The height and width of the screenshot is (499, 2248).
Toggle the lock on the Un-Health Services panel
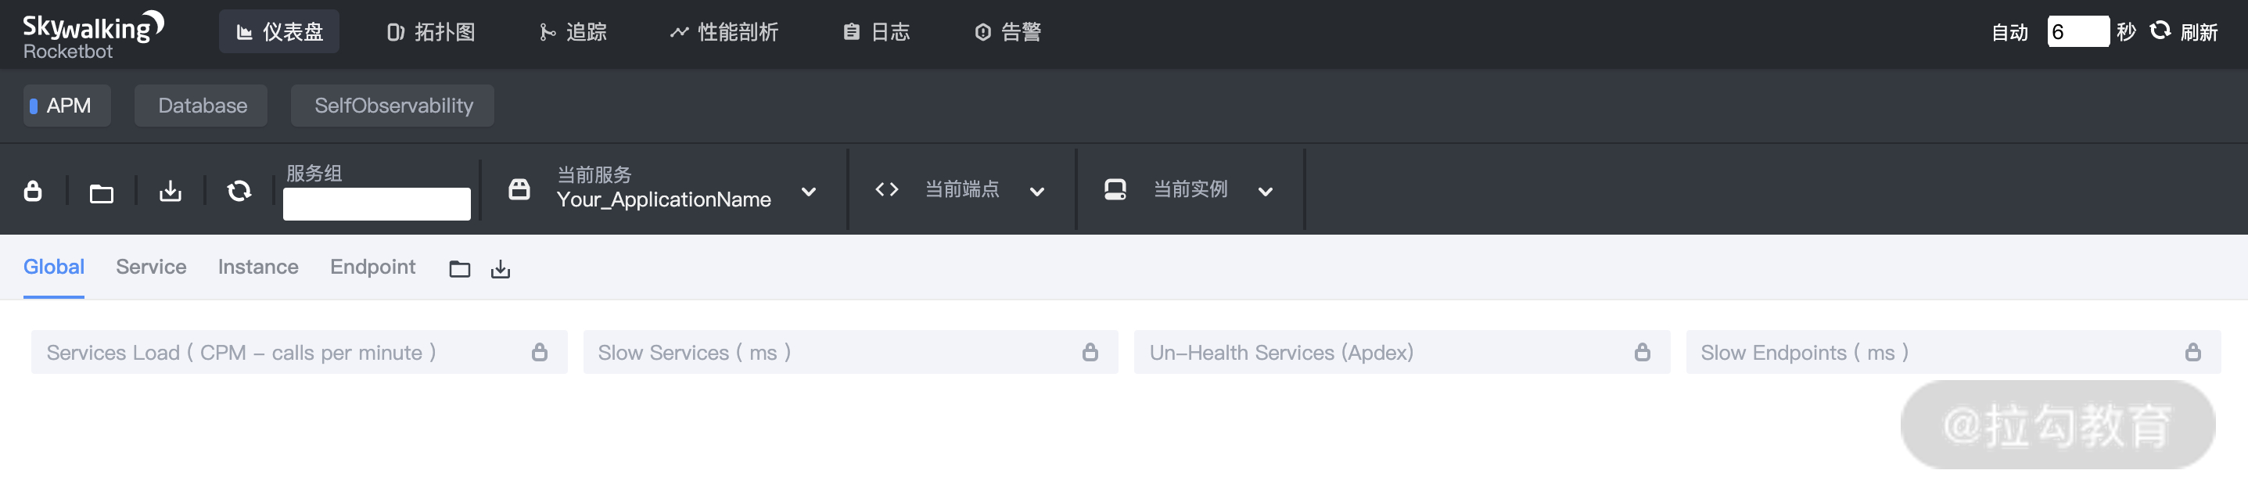point(1642,352)
